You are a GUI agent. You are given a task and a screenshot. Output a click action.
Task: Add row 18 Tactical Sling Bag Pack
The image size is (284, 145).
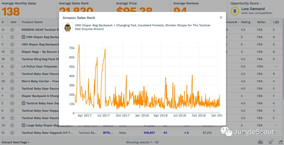pyautogui.click(x=12, y=59)
